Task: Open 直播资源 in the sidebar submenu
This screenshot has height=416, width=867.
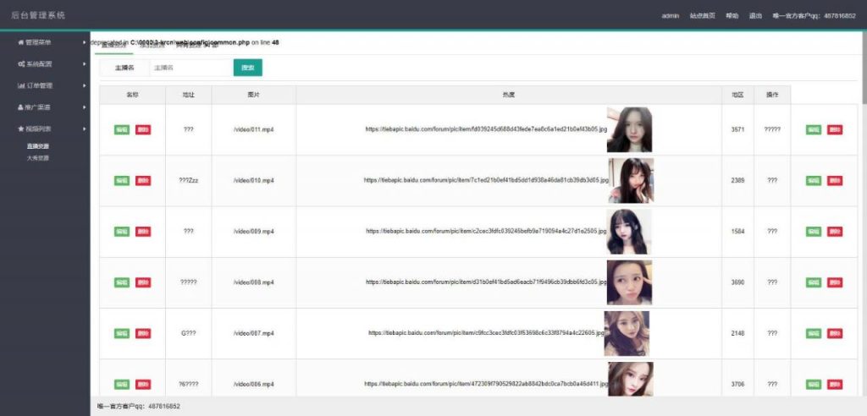Action: tap(38, 145)
